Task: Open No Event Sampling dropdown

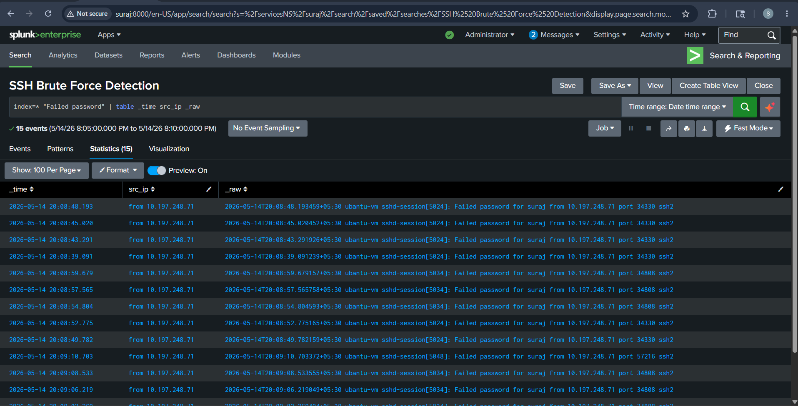Action: 268,128
